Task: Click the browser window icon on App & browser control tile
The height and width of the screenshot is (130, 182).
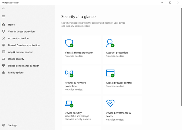Action: pyautogui.click(x=110, y=73)
